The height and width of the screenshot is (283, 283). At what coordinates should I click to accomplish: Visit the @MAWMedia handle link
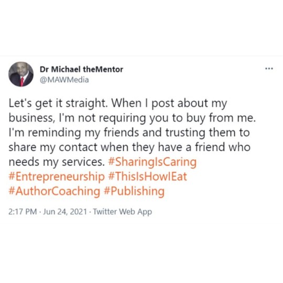(x=64, y=80)
